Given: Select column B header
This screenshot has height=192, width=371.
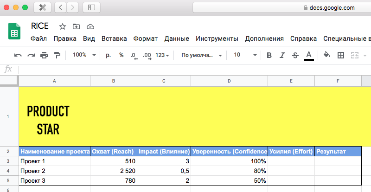Looking at the screenshot, I should pos(114,81).
